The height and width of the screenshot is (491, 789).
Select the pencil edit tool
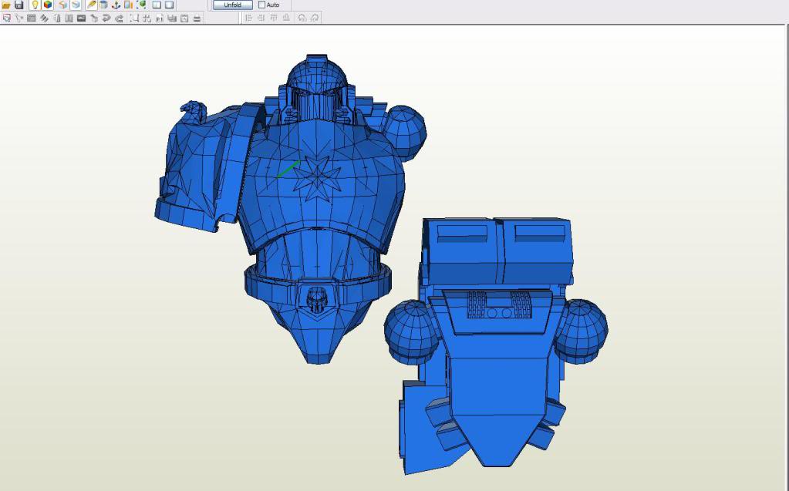(92, 5)
